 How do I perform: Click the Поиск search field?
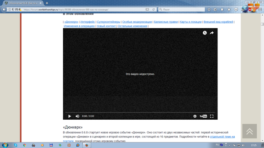(x=181, y=10)
